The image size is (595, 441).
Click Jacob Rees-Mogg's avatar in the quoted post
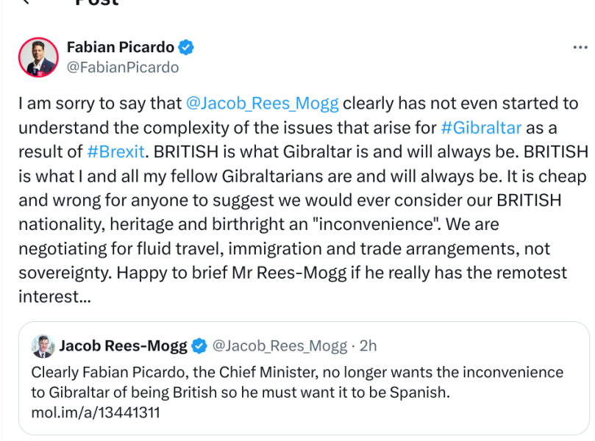coord(43,345)
